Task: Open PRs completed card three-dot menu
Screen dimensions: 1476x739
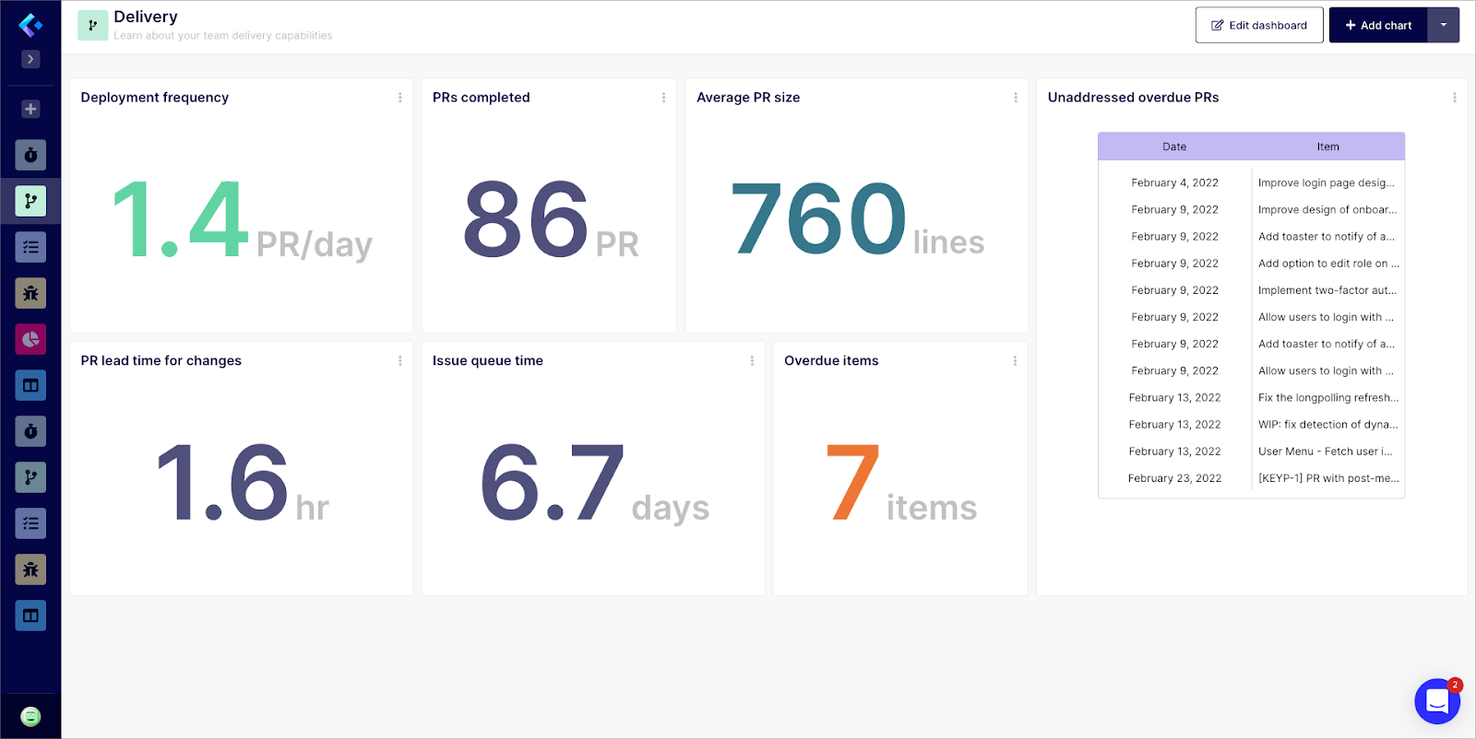Action: pos(663,98)
